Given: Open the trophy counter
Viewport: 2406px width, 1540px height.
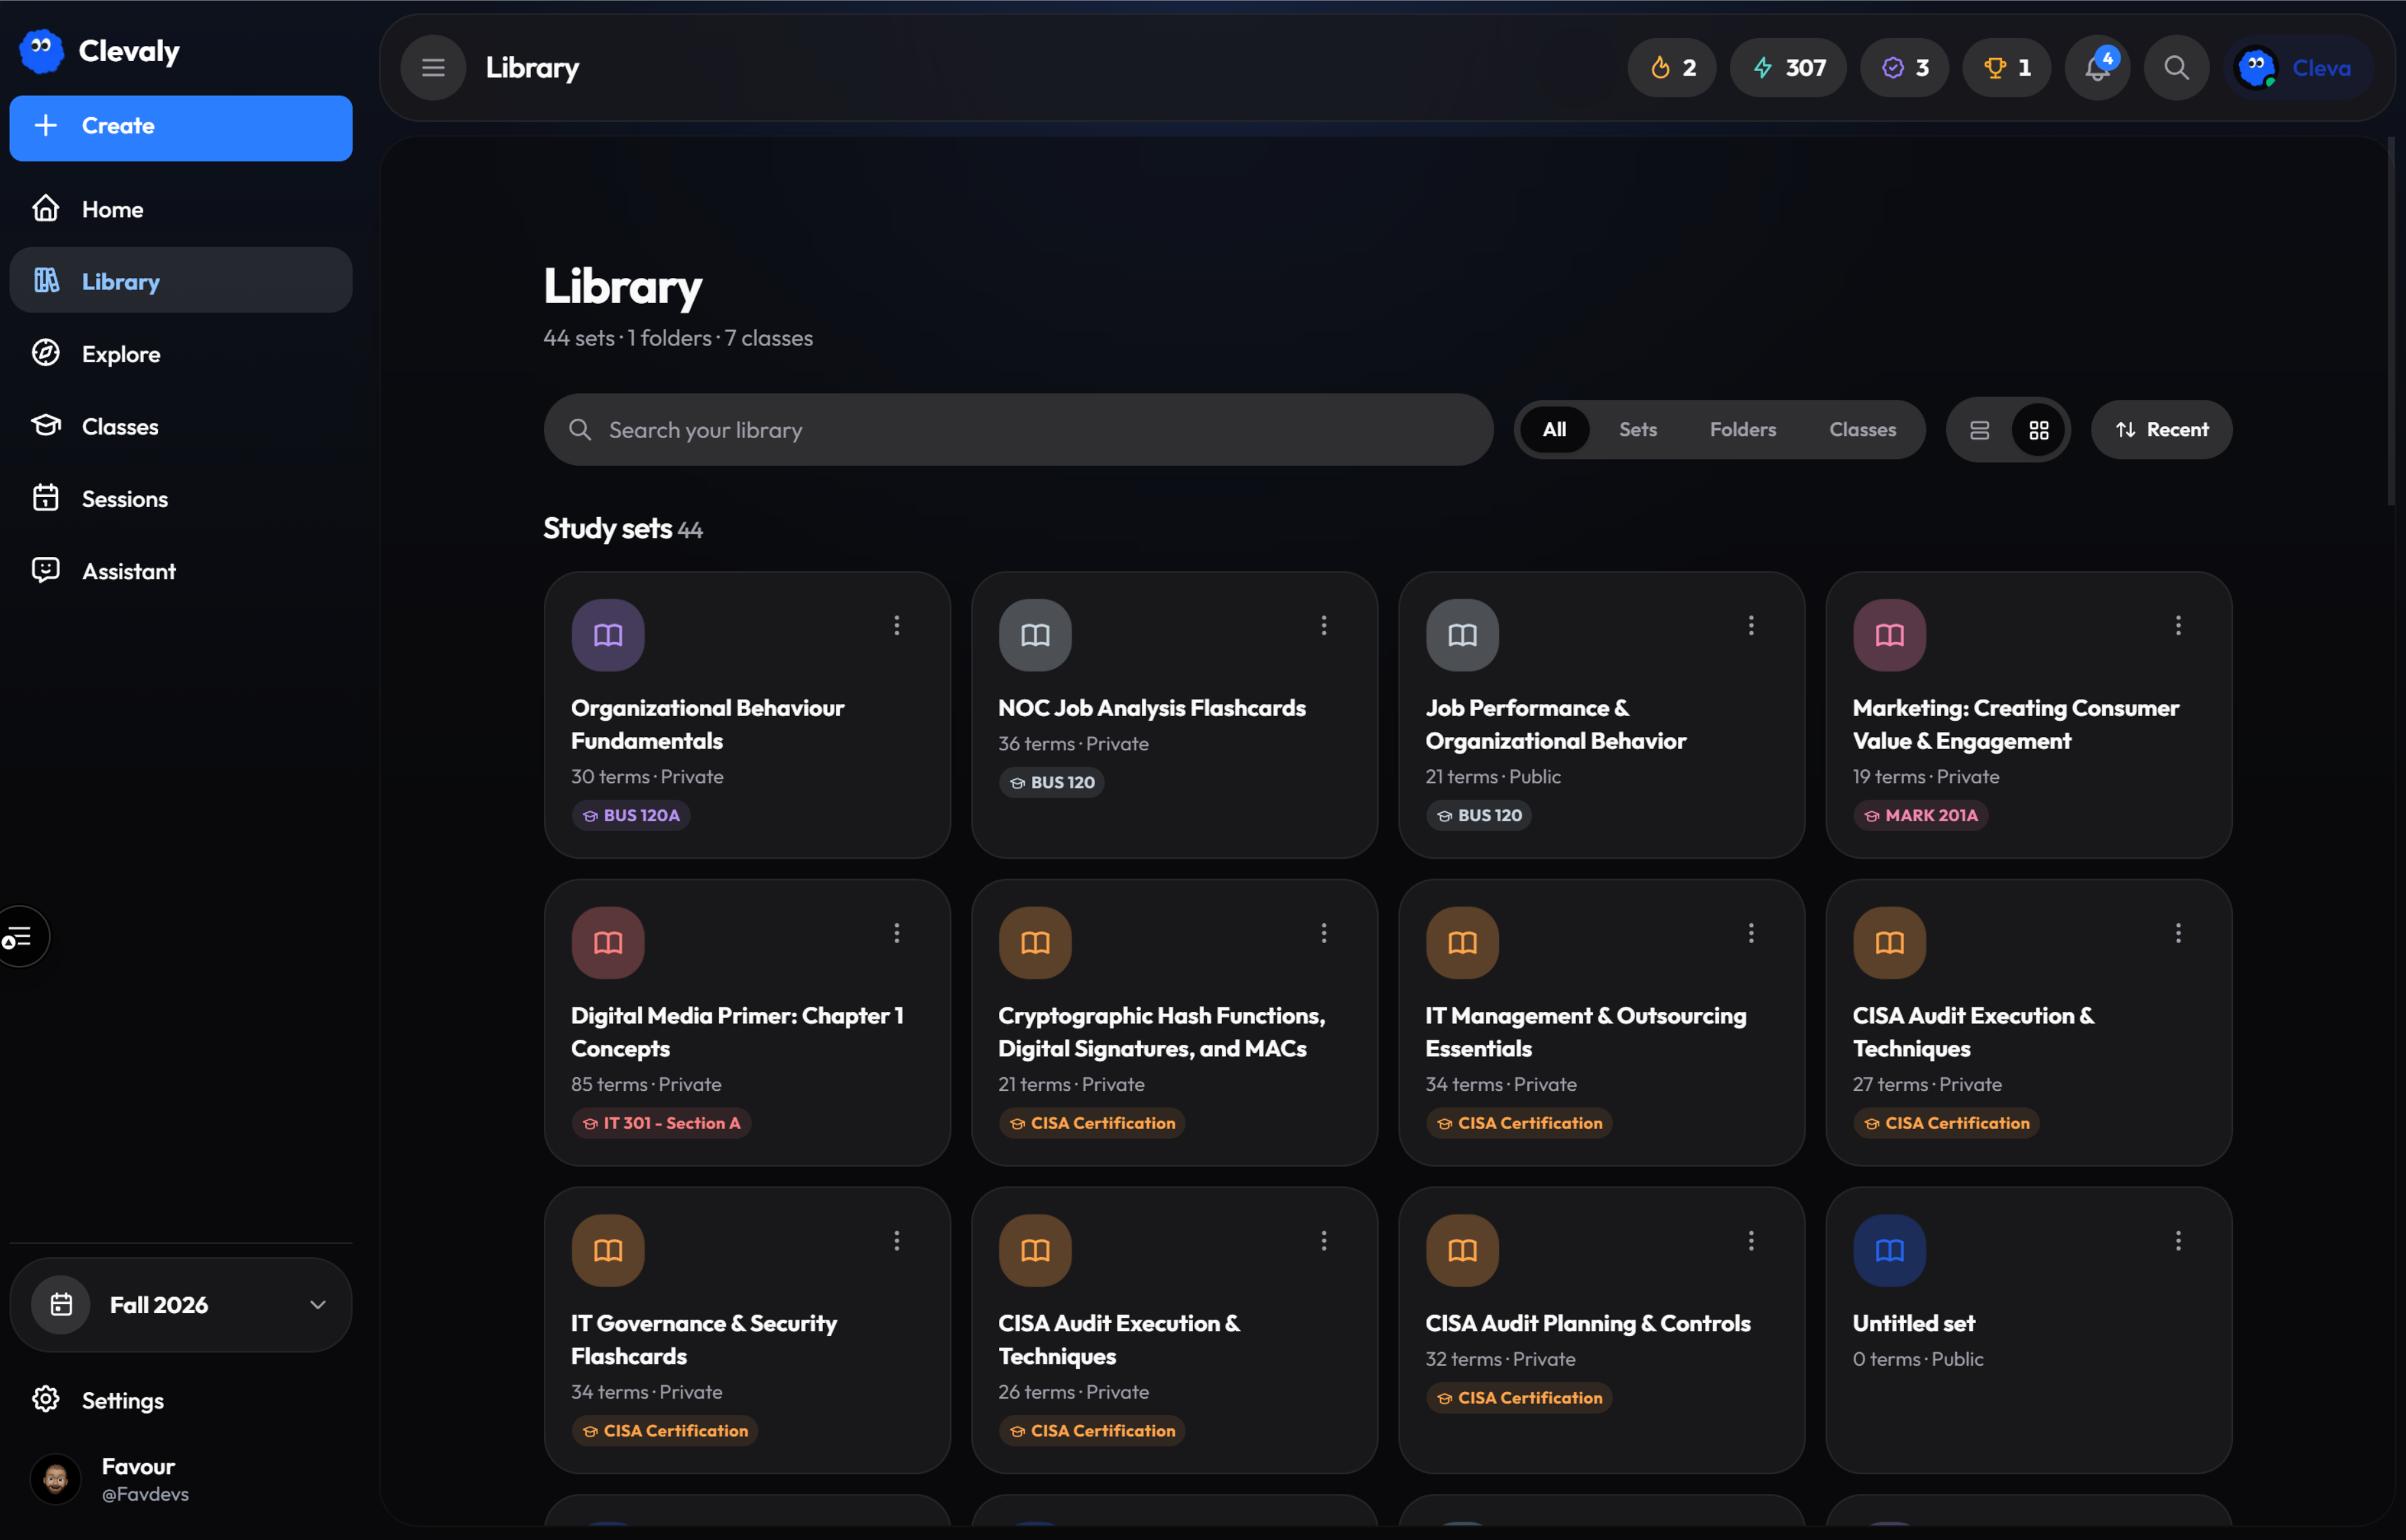Looking at the screenshot, I should (x=2006, y=68).
